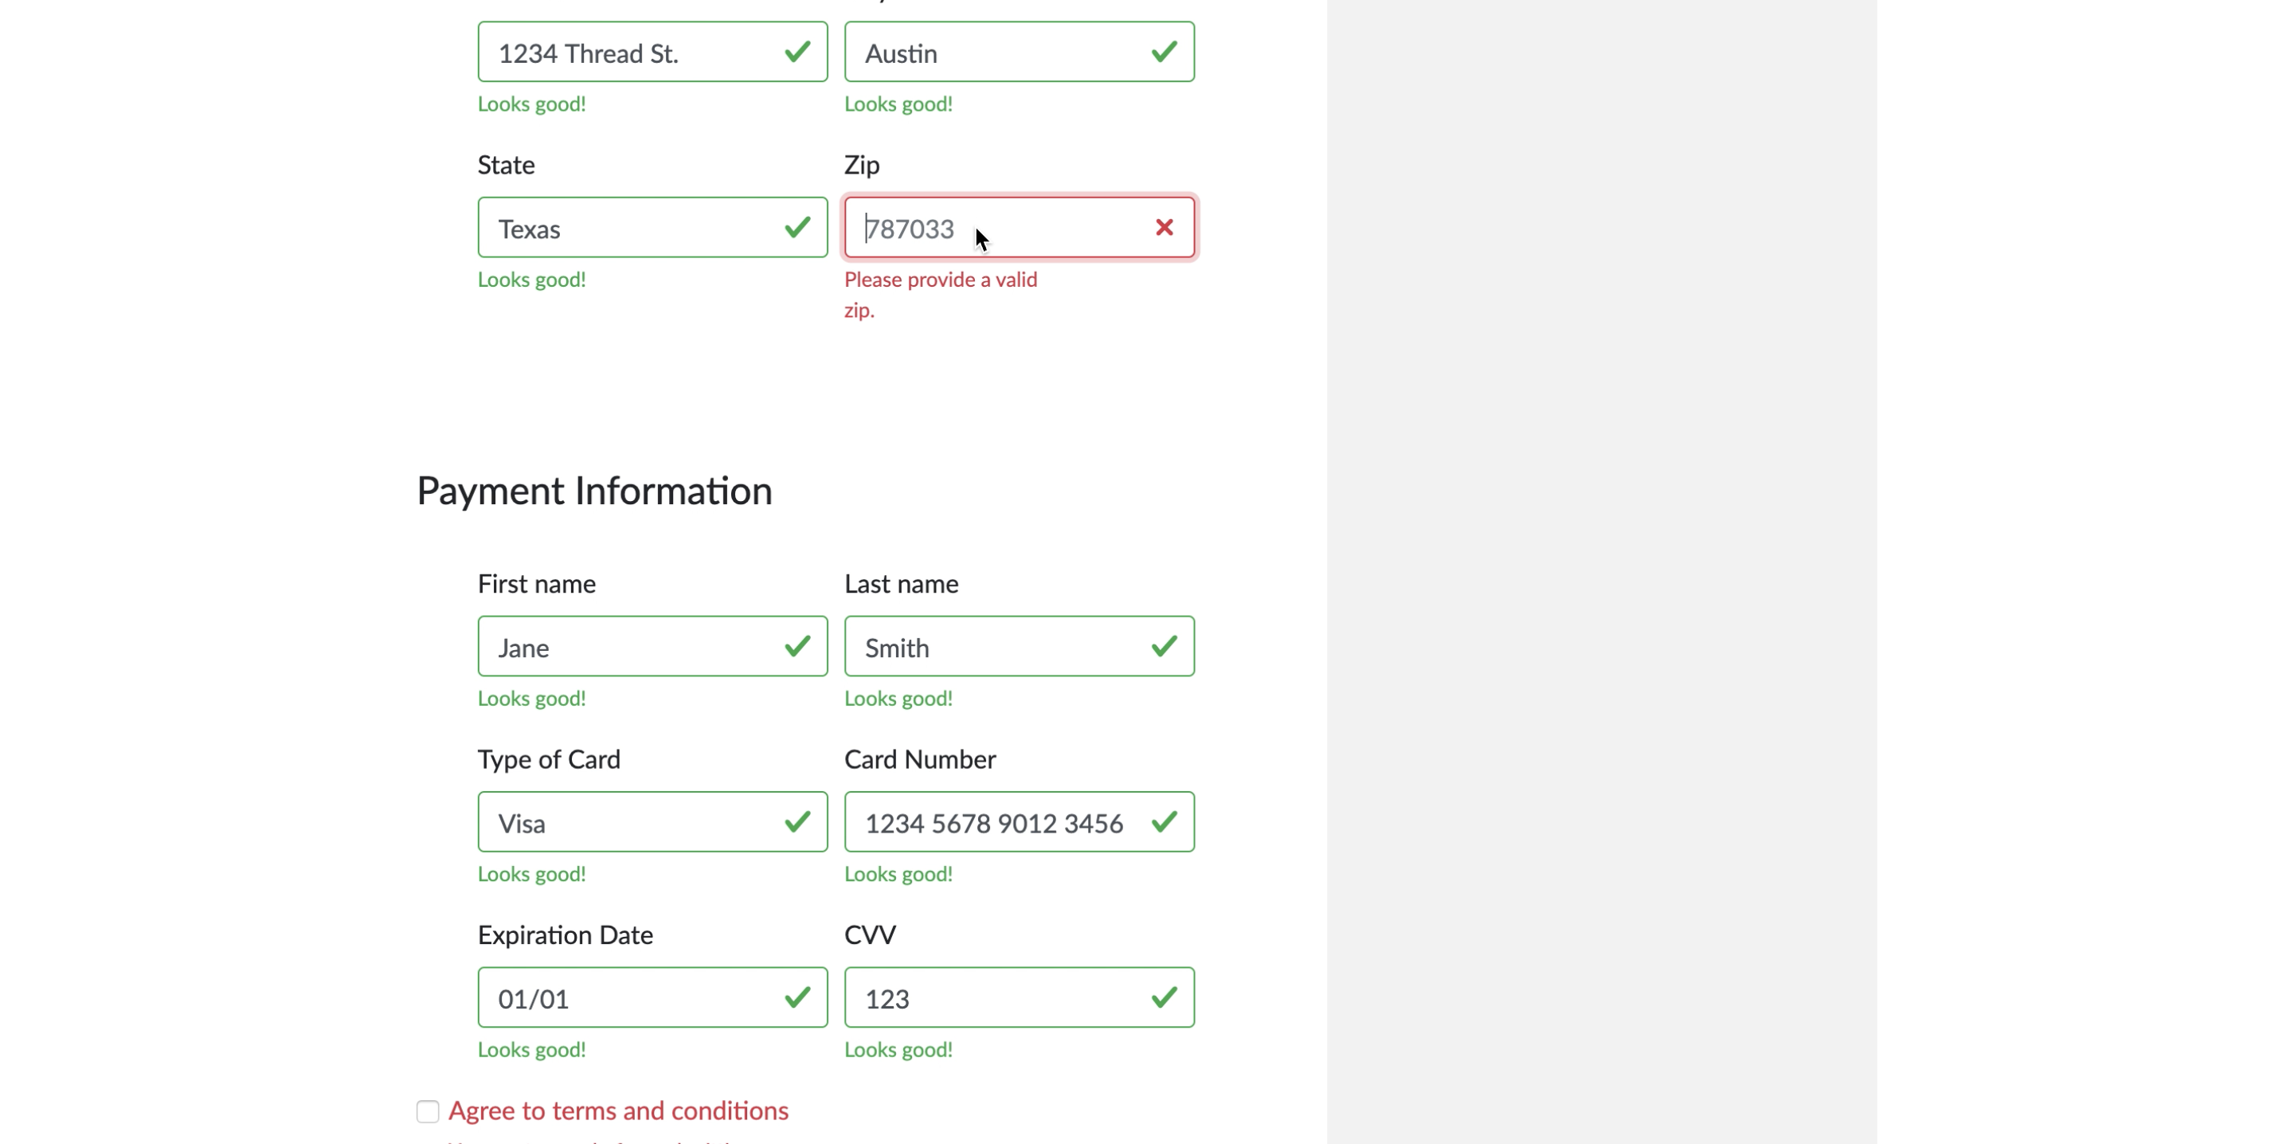This screenshot has width=2286, height=1144.
Task: Click green checkmark in the Jane first name field
Action: (797, 646)
